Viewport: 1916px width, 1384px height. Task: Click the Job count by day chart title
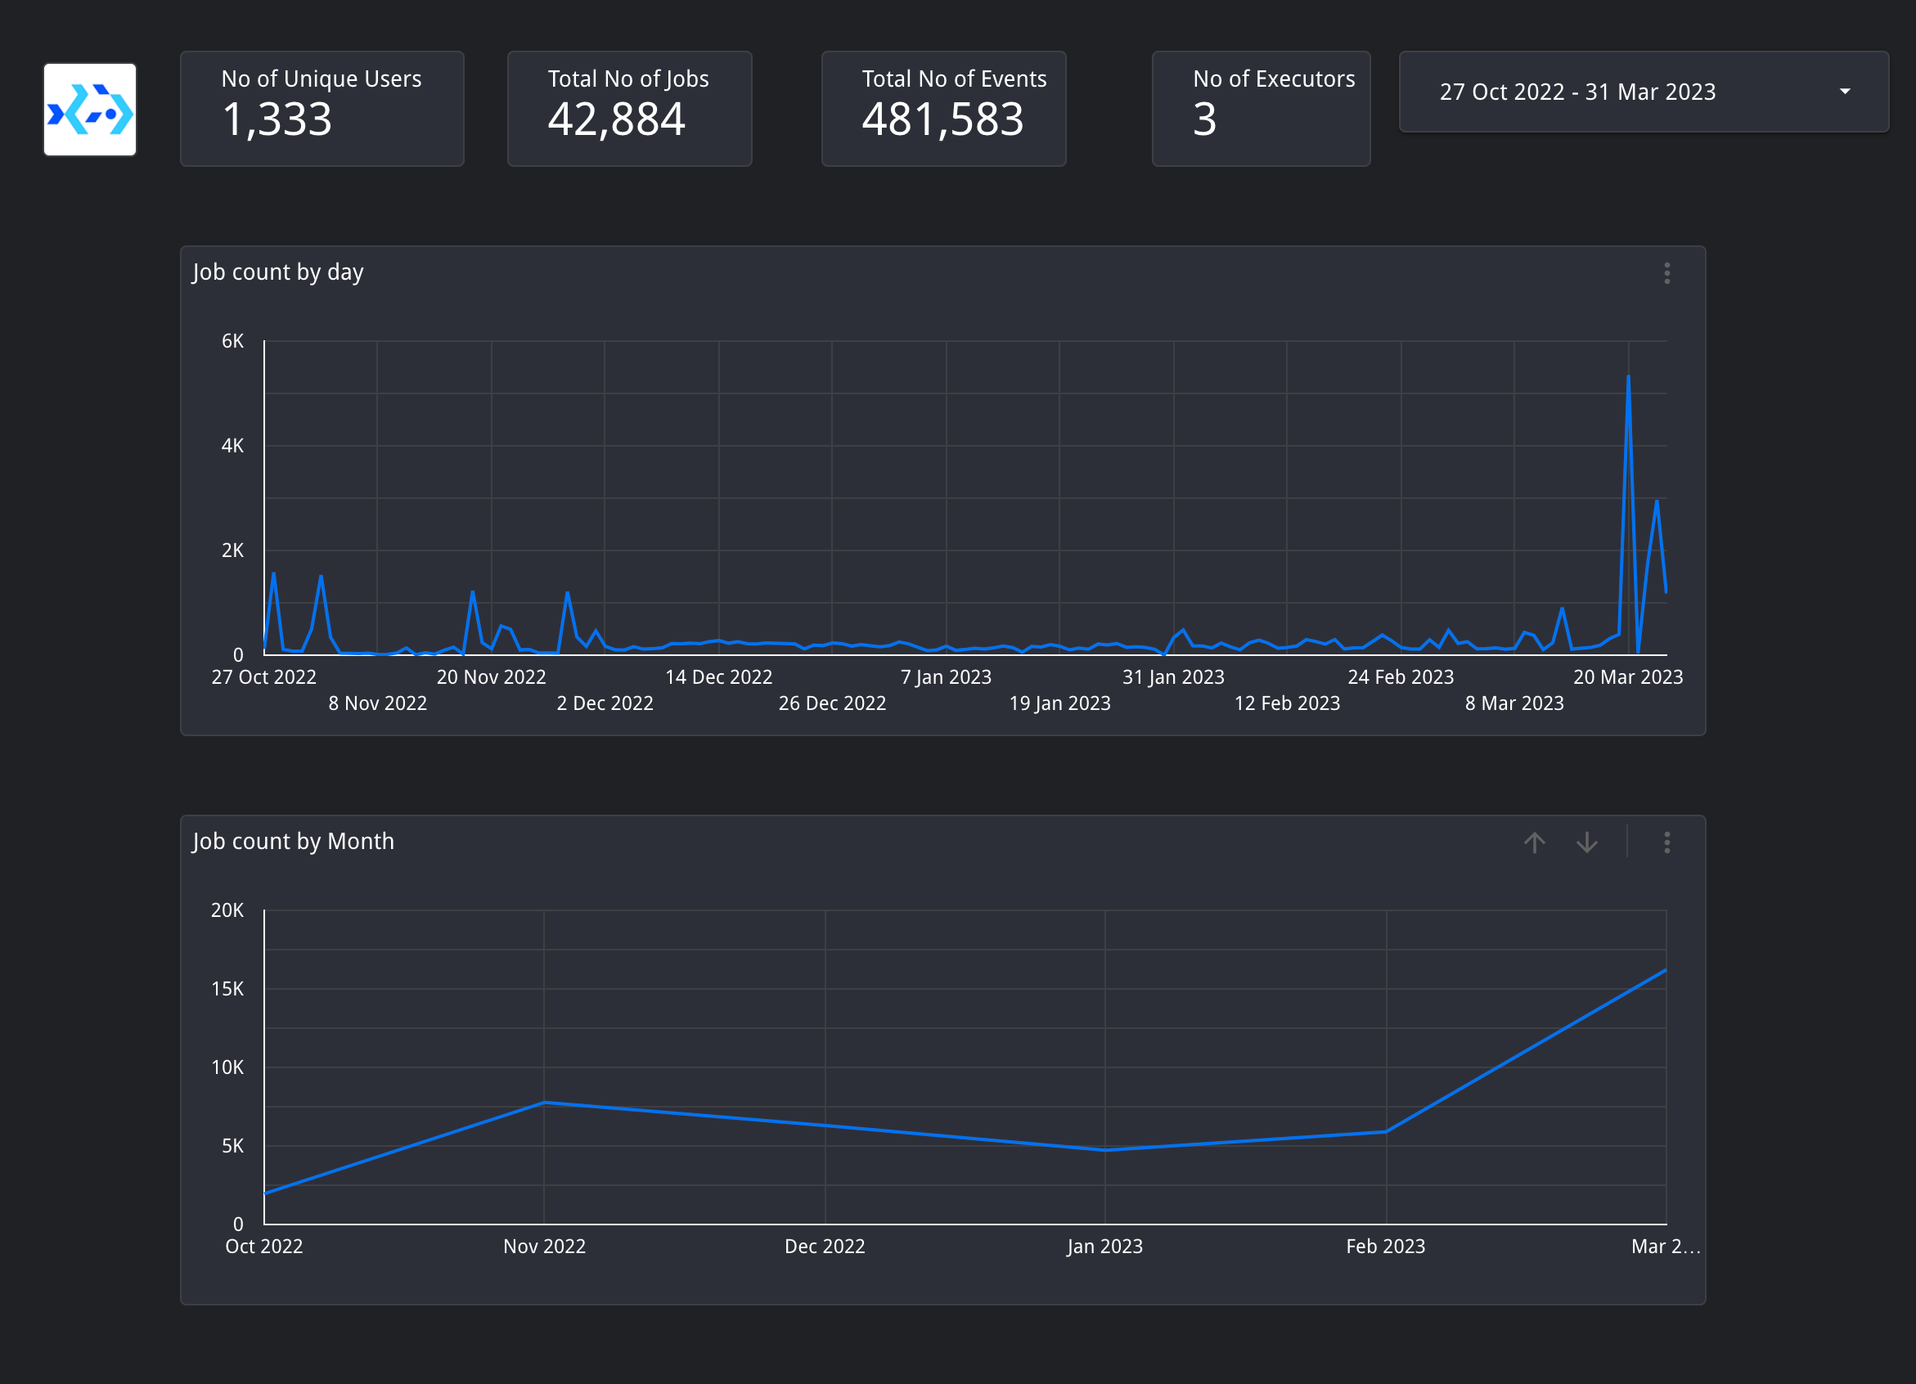(278, 272)
